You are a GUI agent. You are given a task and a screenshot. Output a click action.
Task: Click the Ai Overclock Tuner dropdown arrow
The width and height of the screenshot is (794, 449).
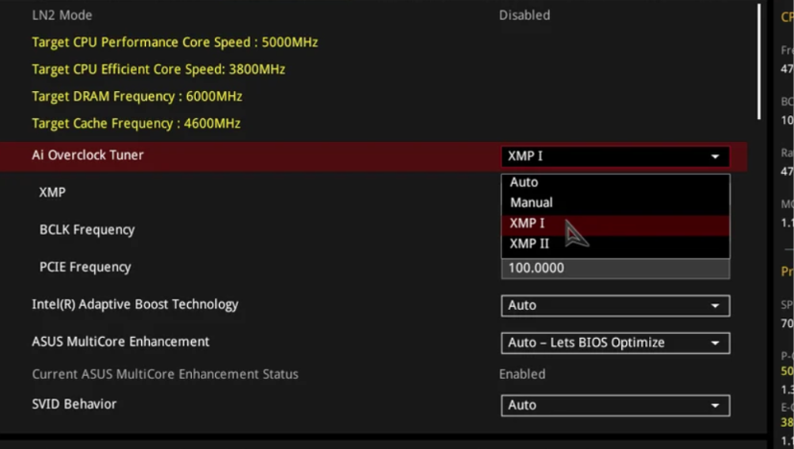[715, 157]
